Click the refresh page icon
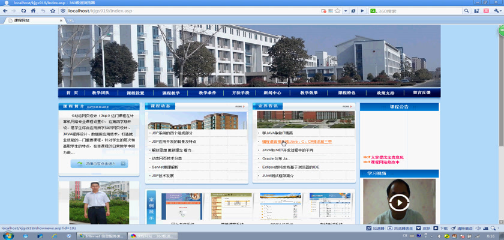This screenshot has width=504, height=240. coord(23,11)
